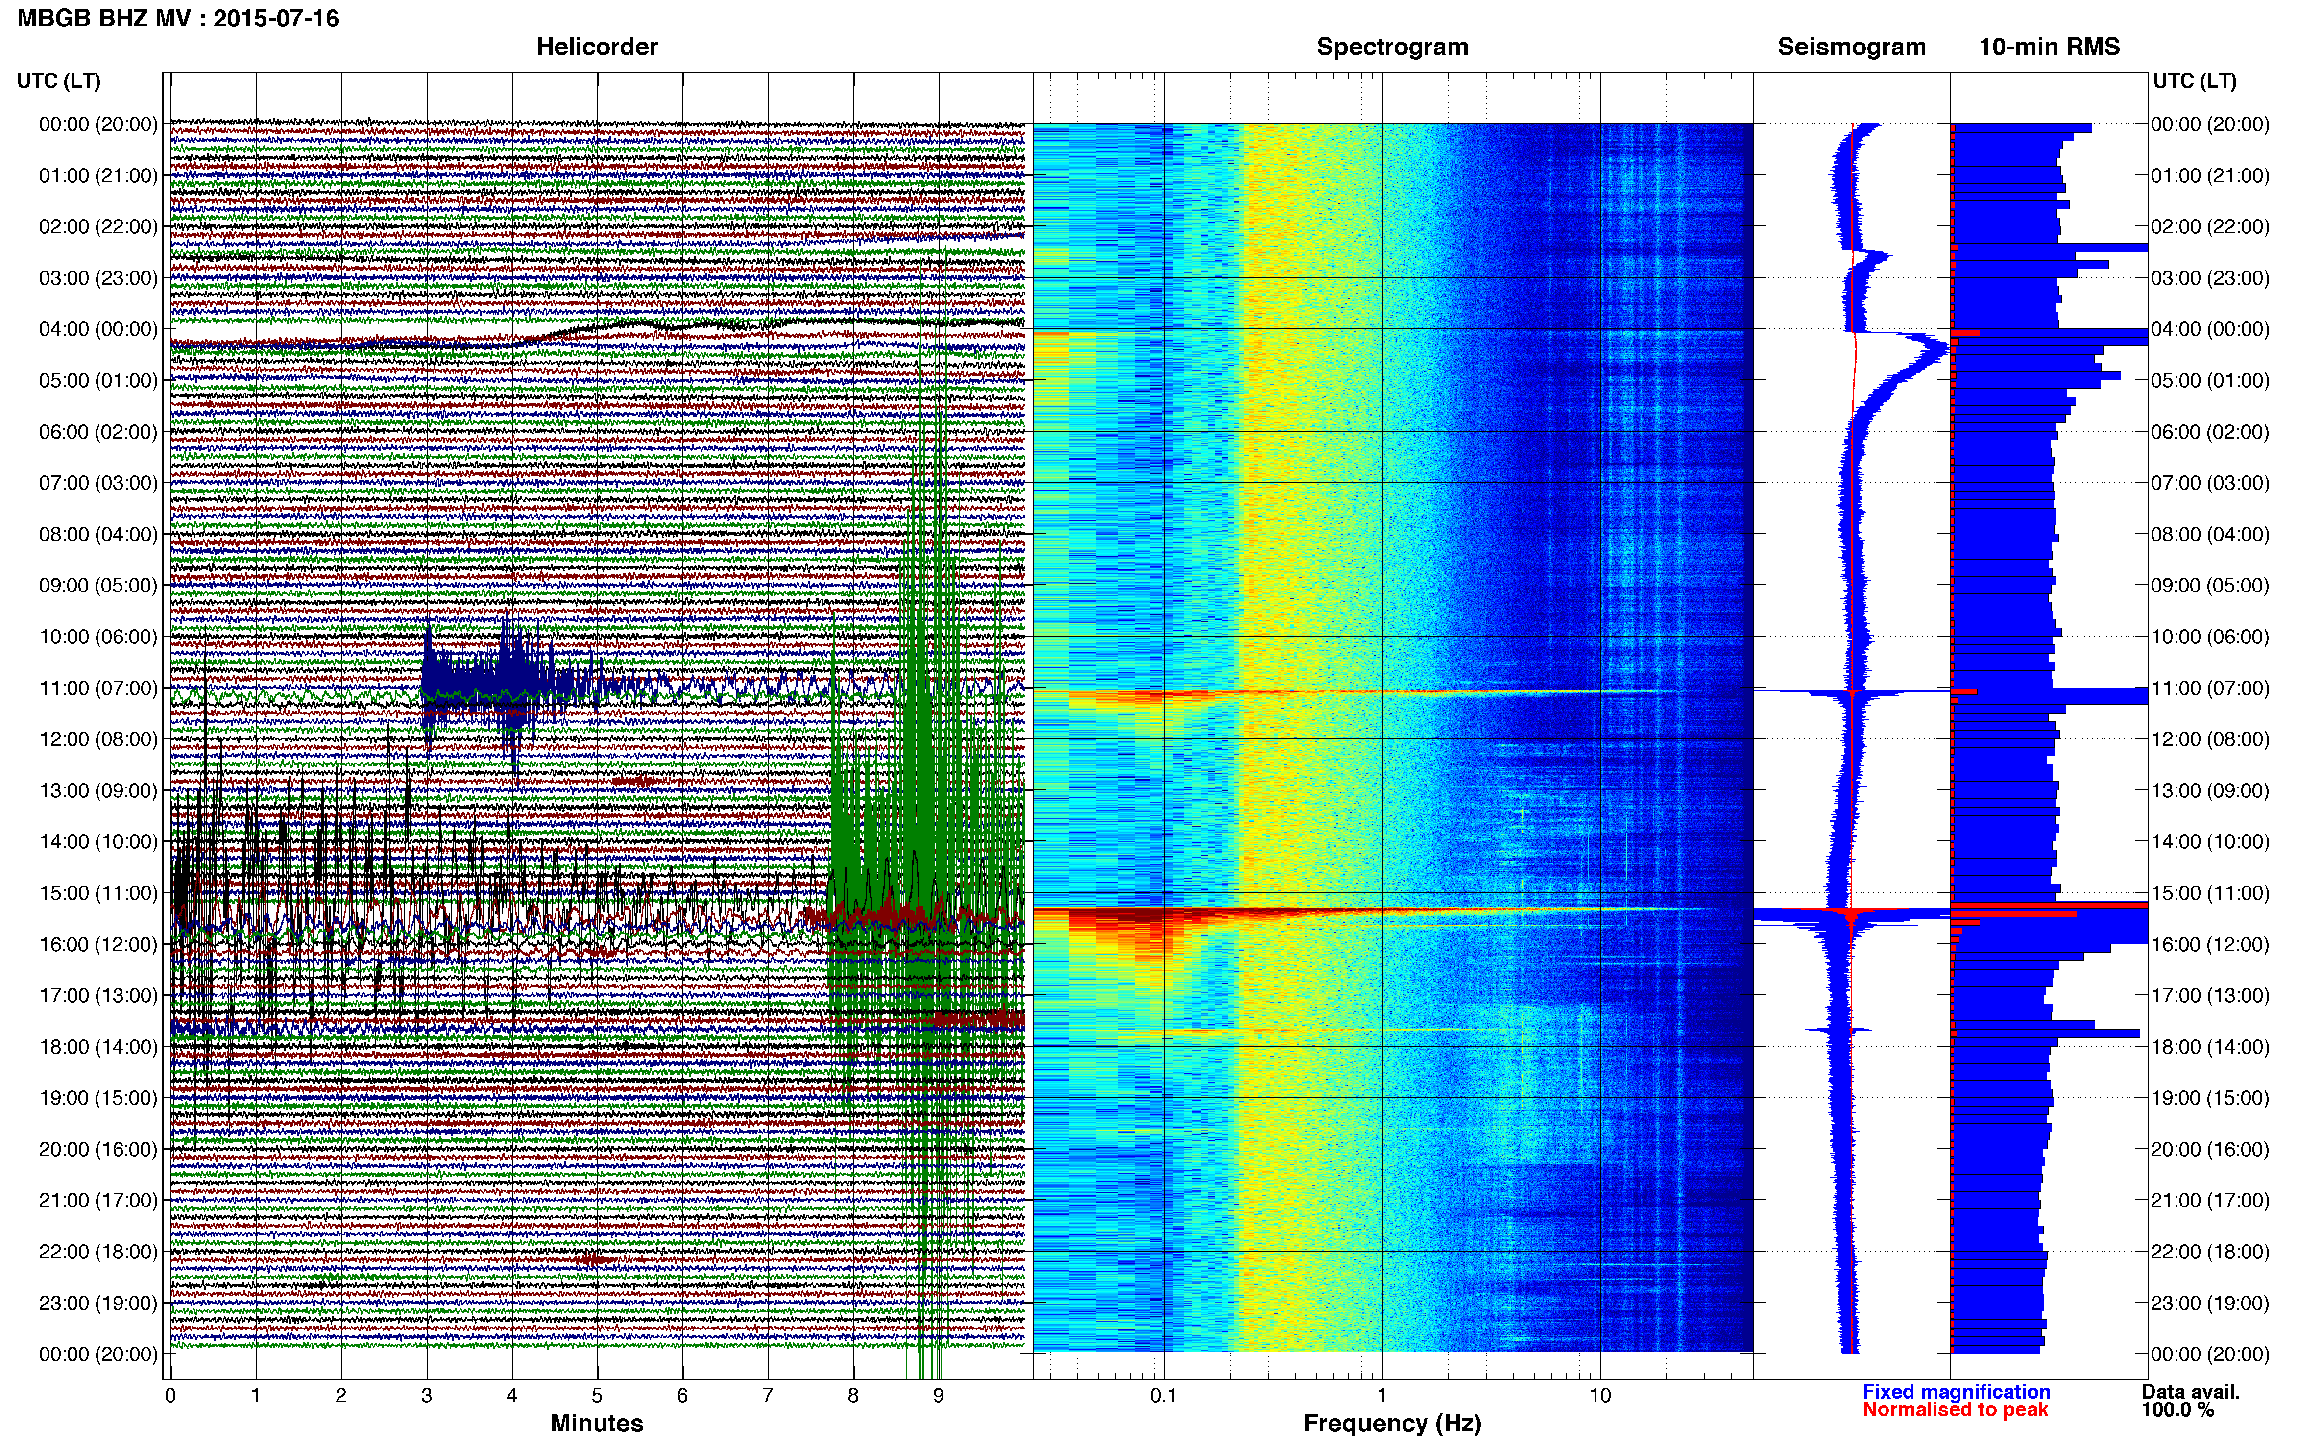Click the 9 tick on Minutes axis
The height and width of the screenshot is (1452, 2322).
pos(939,1395)
